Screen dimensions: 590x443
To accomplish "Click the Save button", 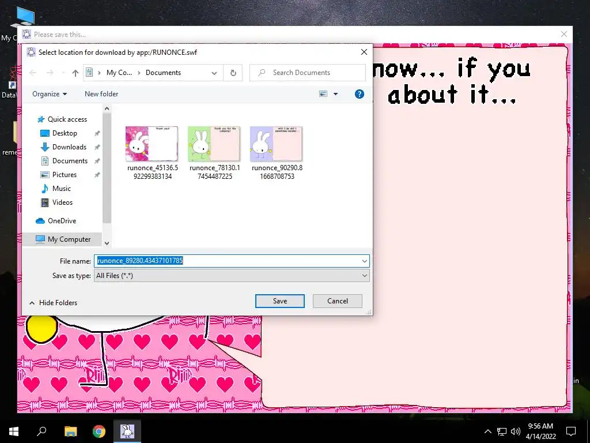I will tap(280, 301).
